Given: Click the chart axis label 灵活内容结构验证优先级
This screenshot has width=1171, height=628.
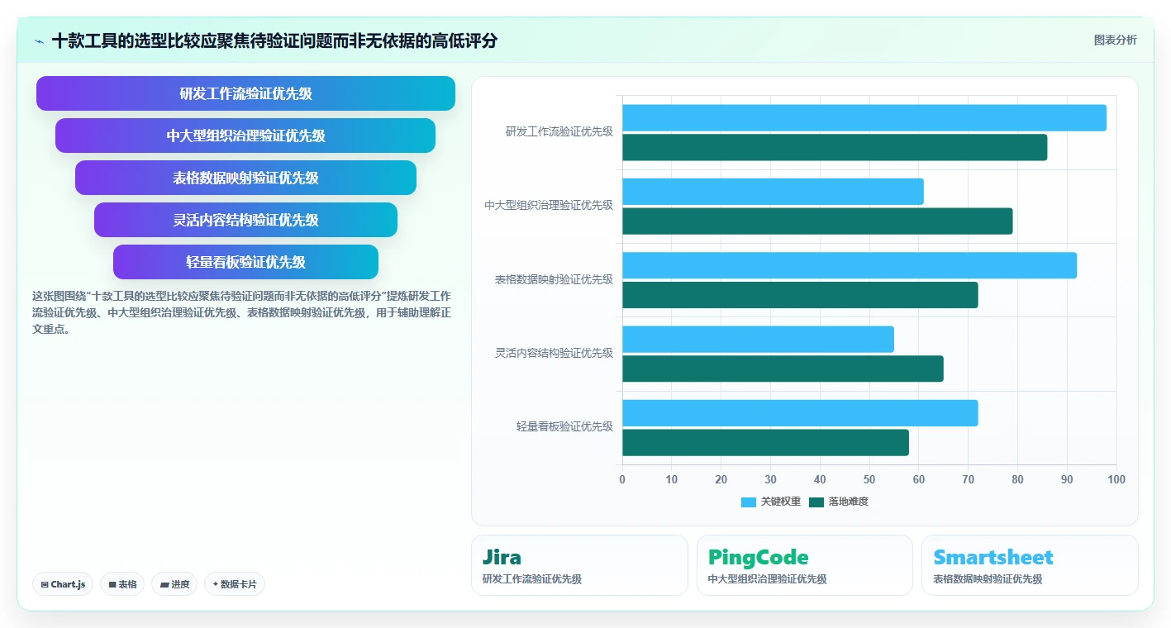Looking at the screenshot, I should click(554, 353).
